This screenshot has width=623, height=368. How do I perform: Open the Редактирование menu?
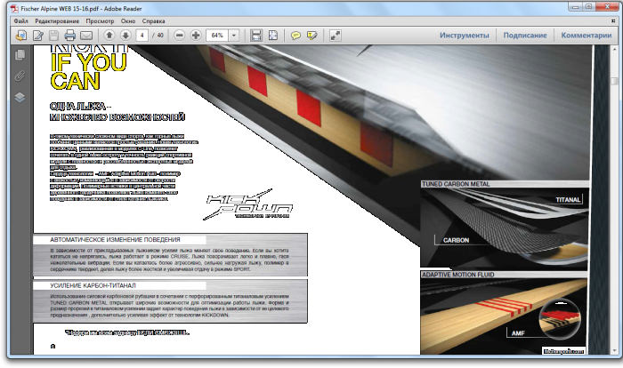(x=59, y=19)
